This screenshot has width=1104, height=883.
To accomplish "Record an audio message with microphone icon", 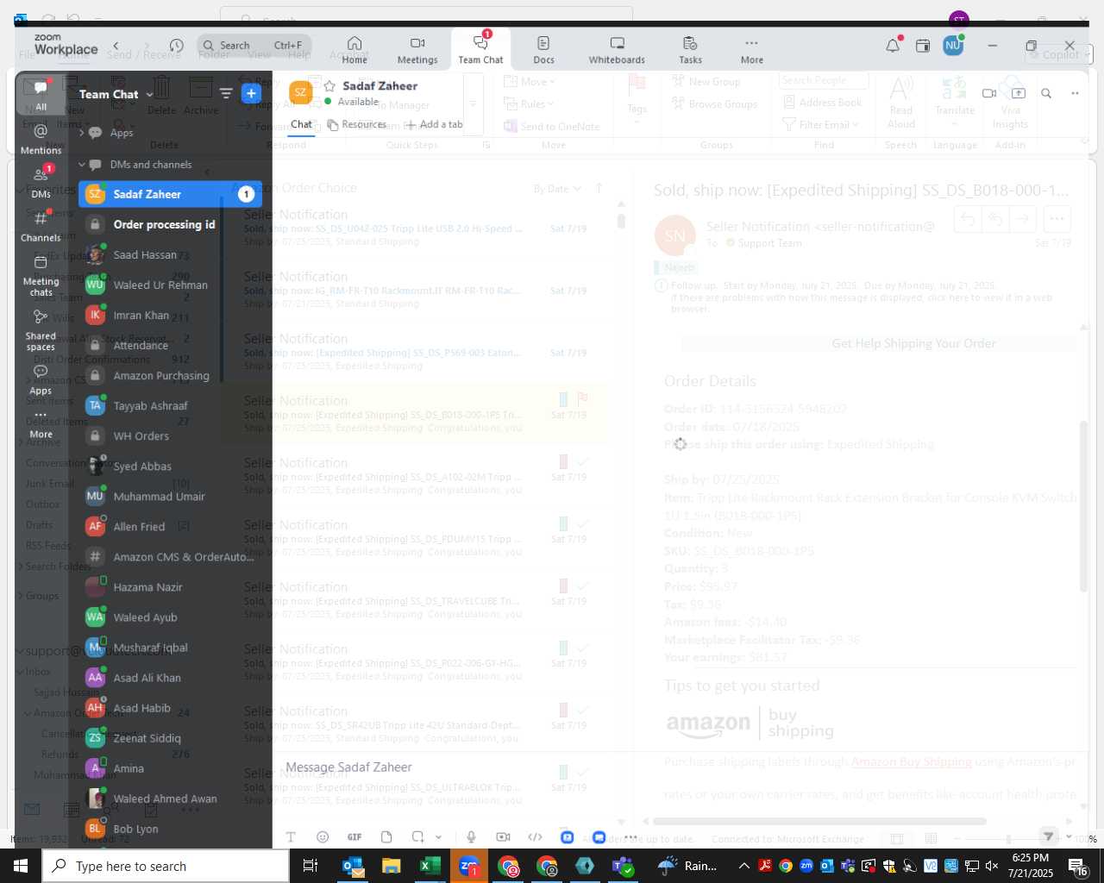I will tap(471, 836).
